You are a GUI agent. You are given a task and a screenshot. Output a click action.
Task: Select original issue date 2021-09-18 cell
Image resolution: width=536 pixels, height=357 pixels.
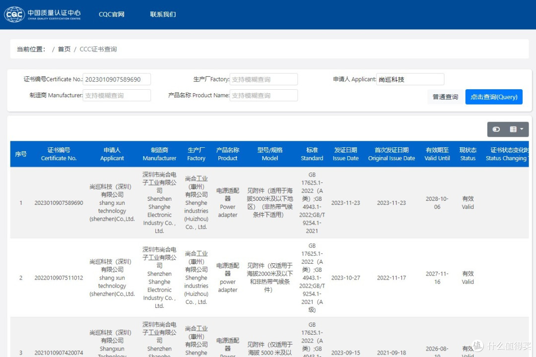(x=392, y=353)
